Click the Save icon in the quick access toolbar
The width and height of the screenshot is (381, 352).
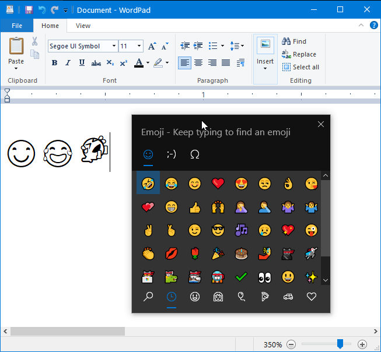click(29, 10)
